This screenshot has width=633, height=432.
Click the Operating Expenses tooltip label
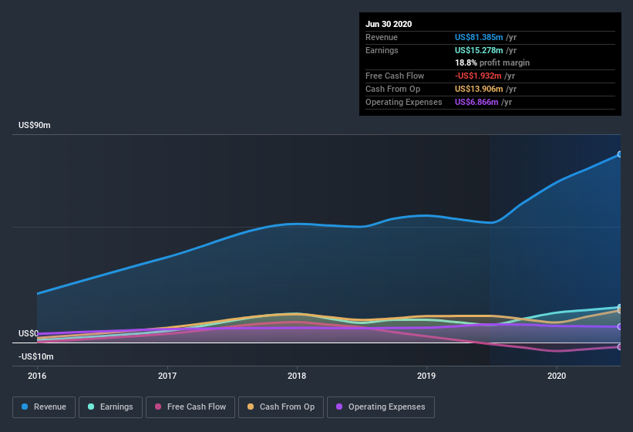404,102
